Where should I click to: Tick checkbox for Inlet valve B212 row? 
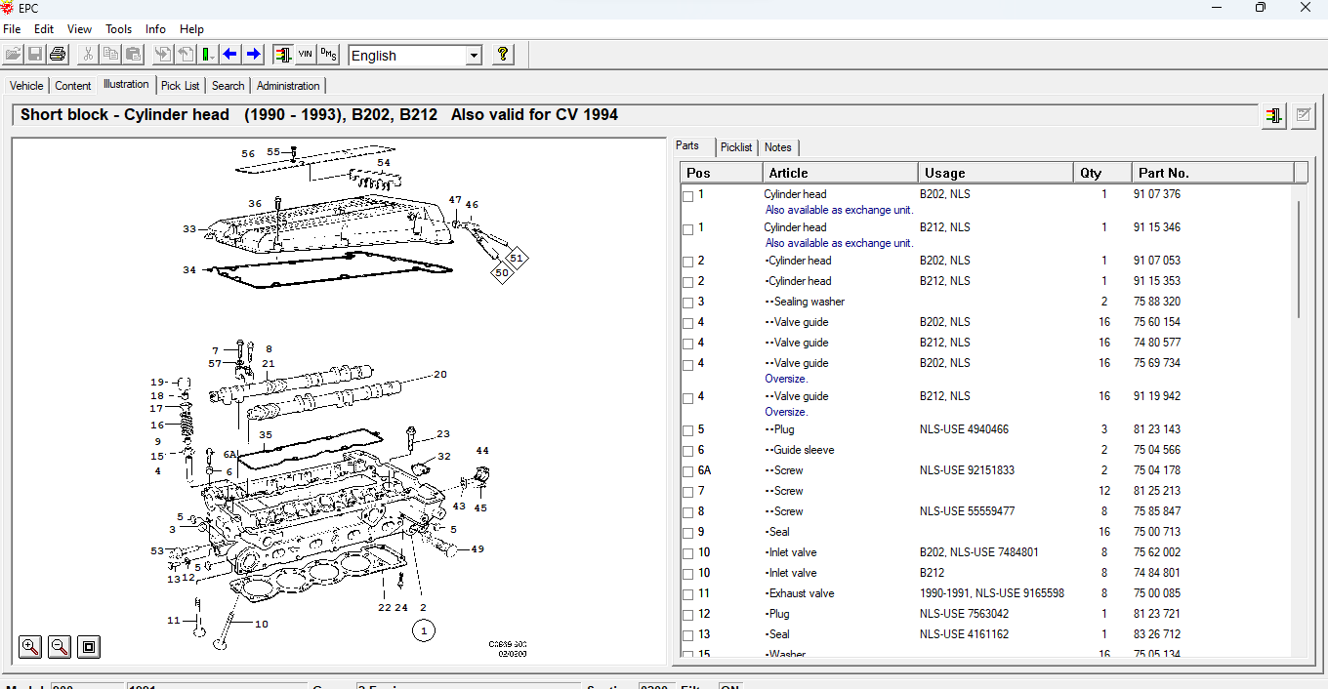tap(688, 575)
